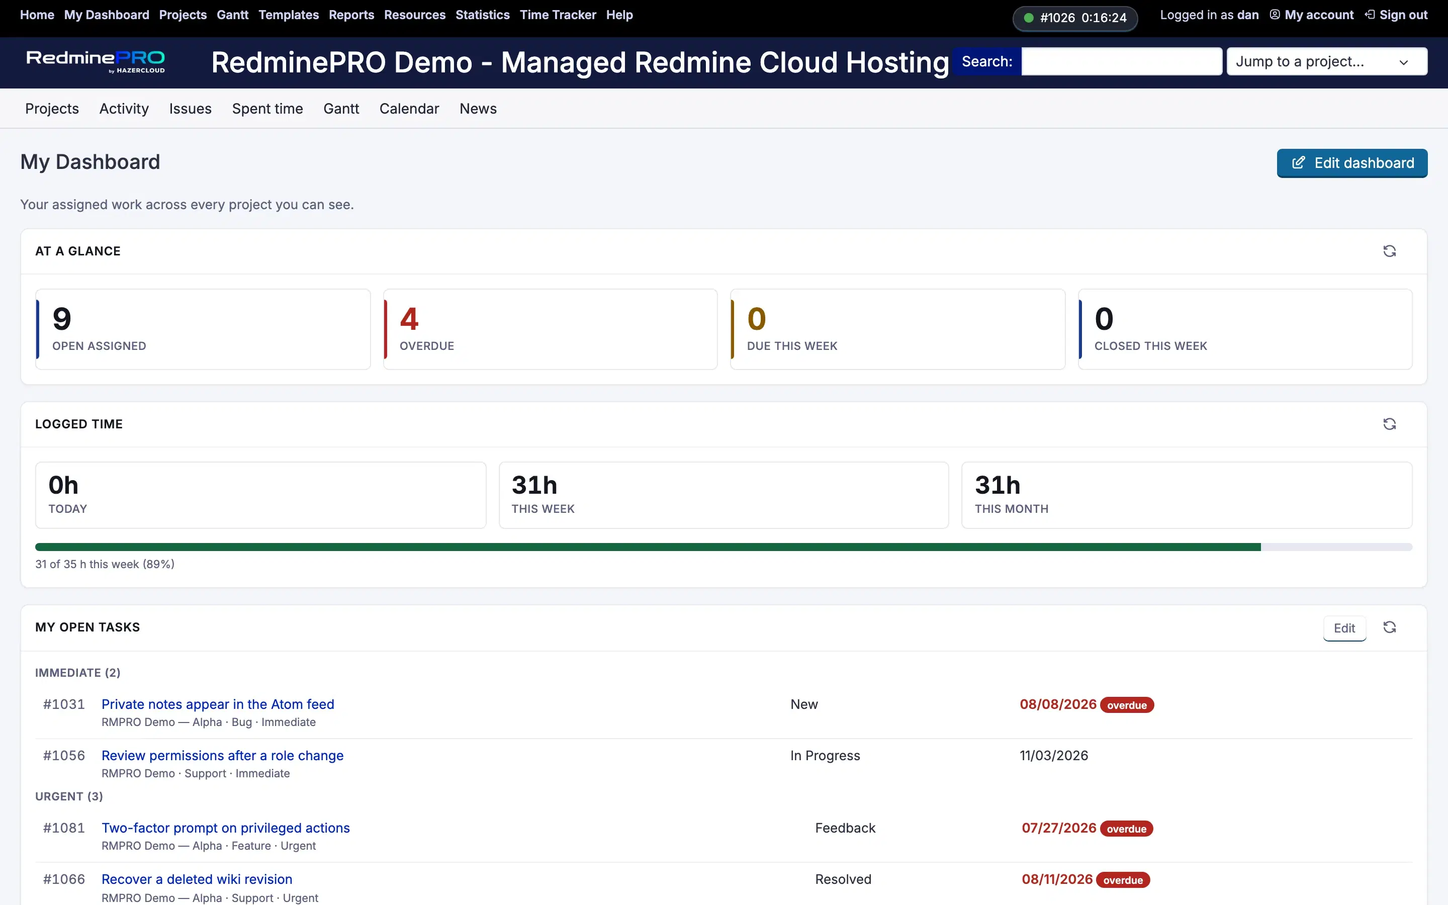The image size is (1448, 905).
Task: Click the green timer status dot
Action: tap(1029, 18)
